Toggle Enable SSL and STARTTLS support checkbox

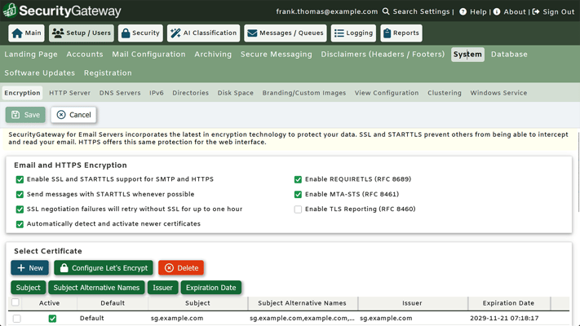20,179
